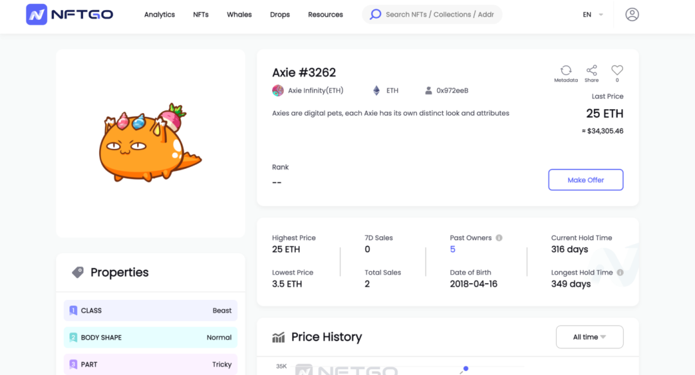Select the CLASS Beast property row
The image size is (695, 375).
151,310
